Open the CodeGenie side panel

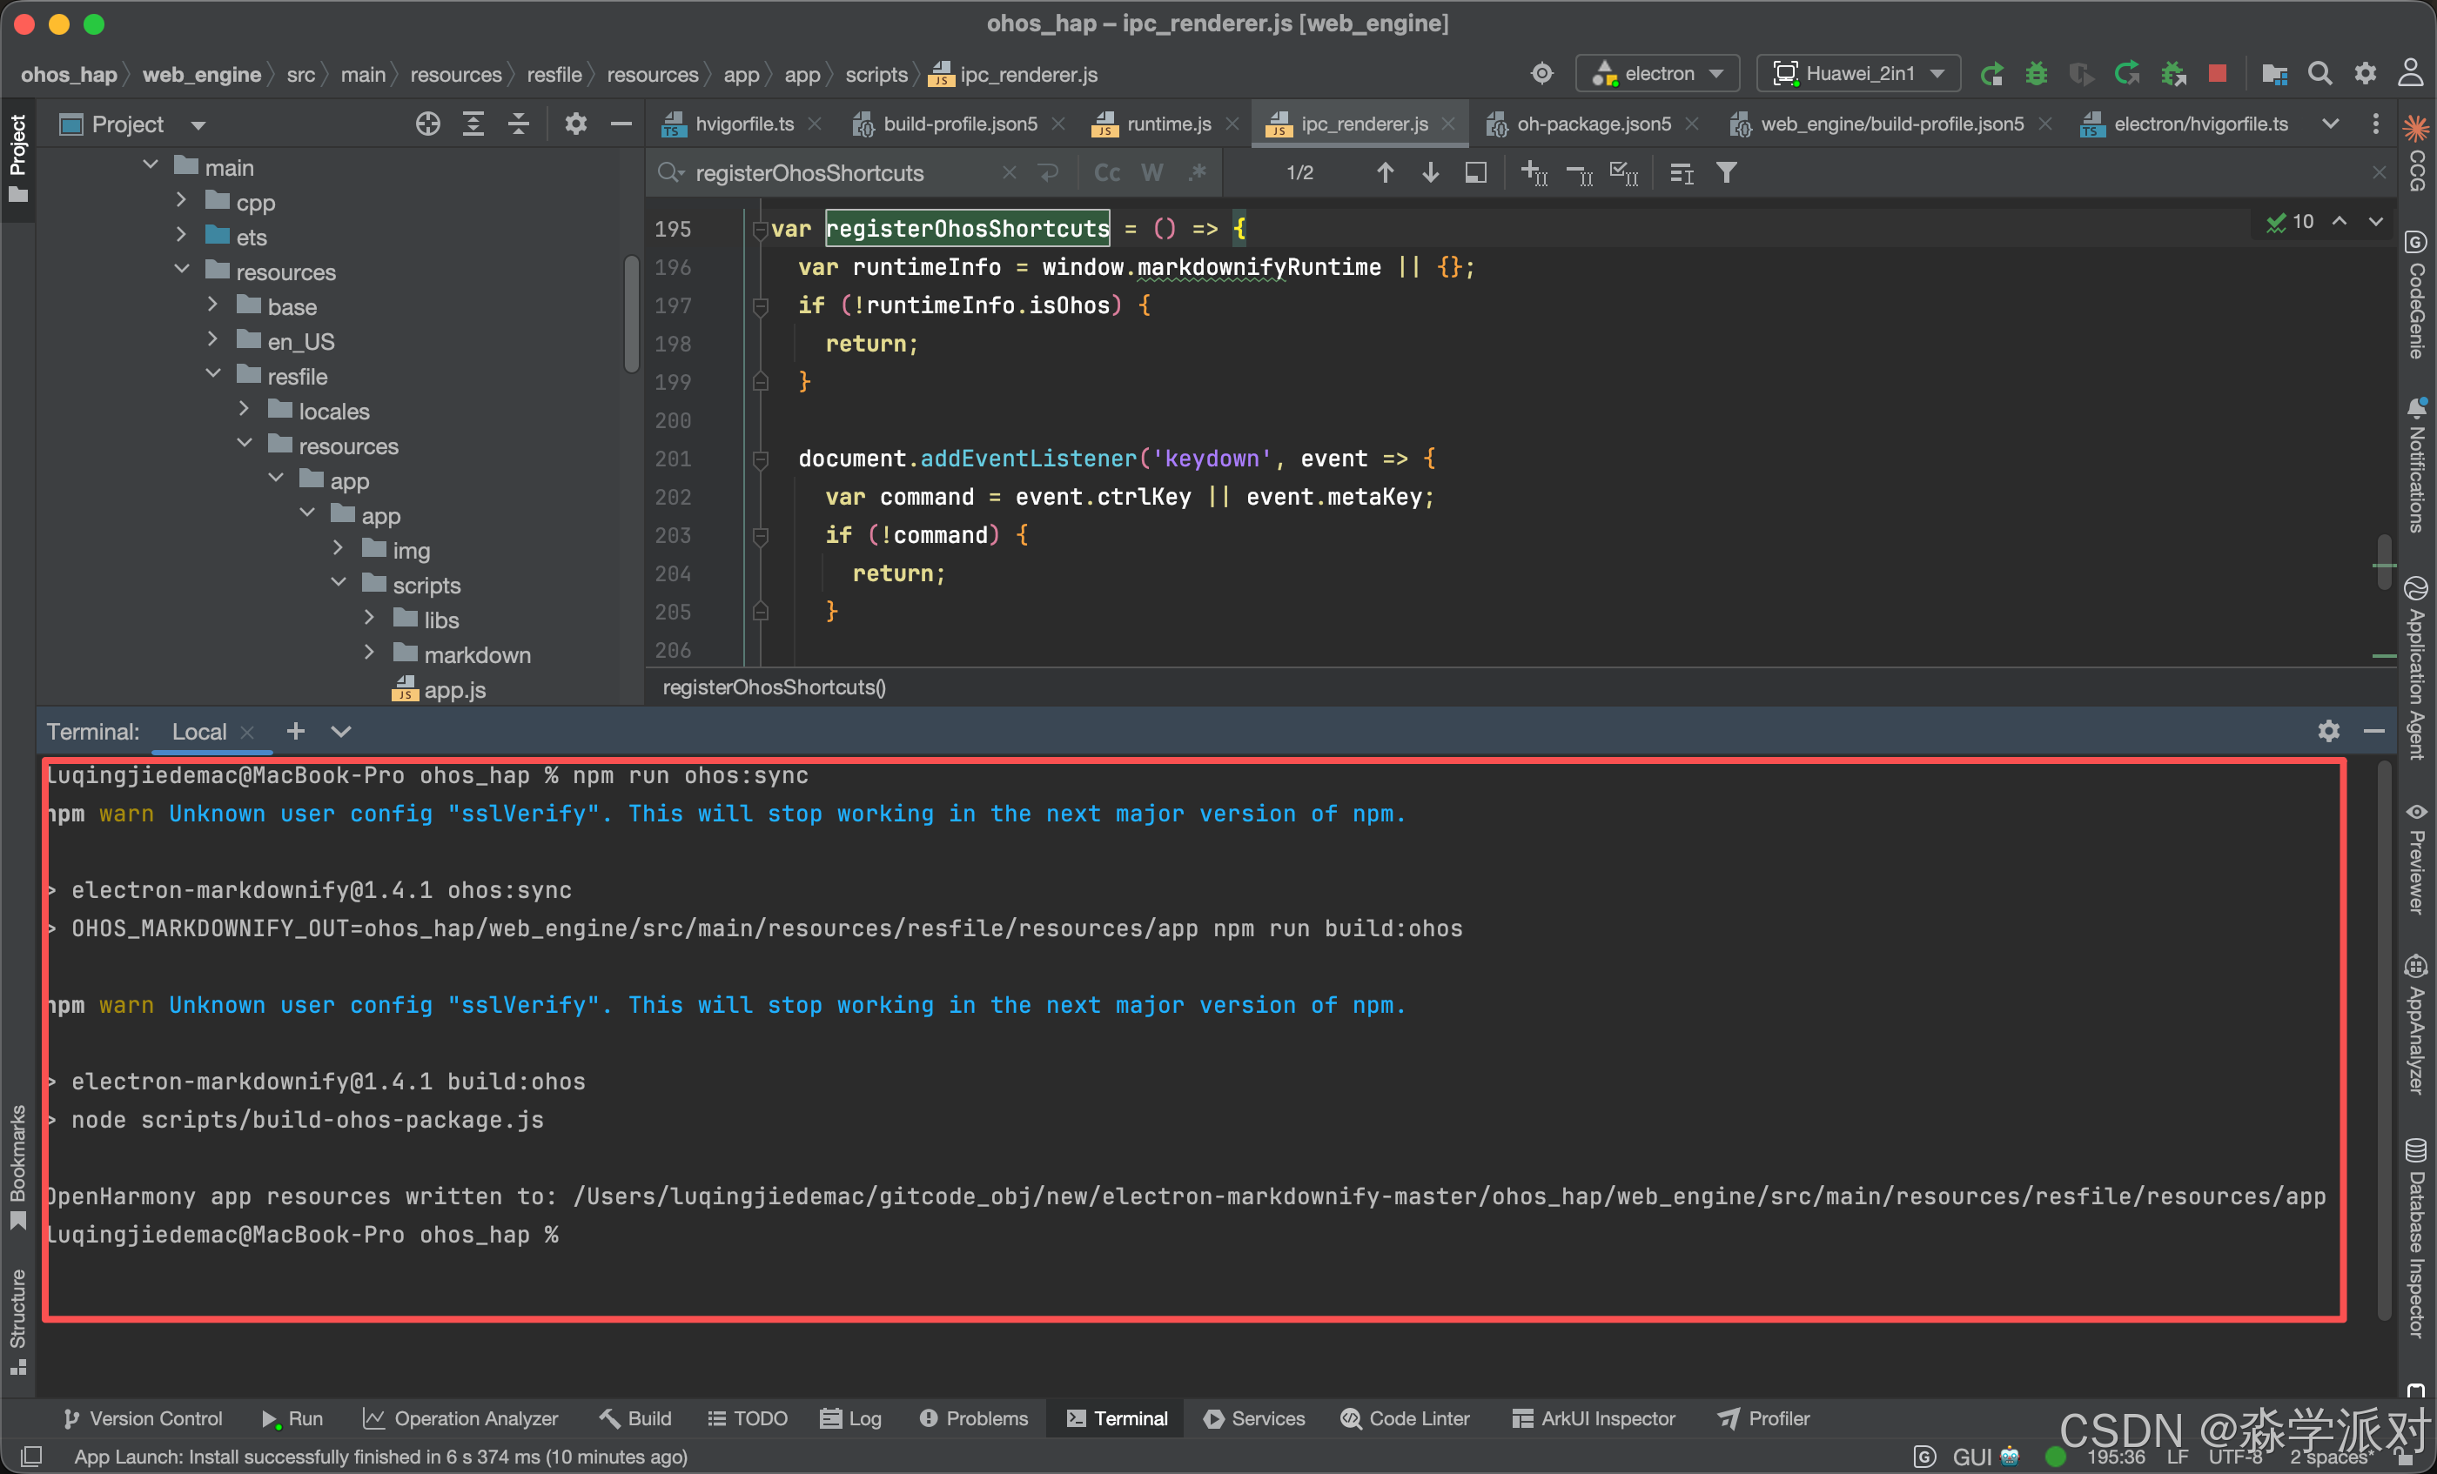[2416, 295]
